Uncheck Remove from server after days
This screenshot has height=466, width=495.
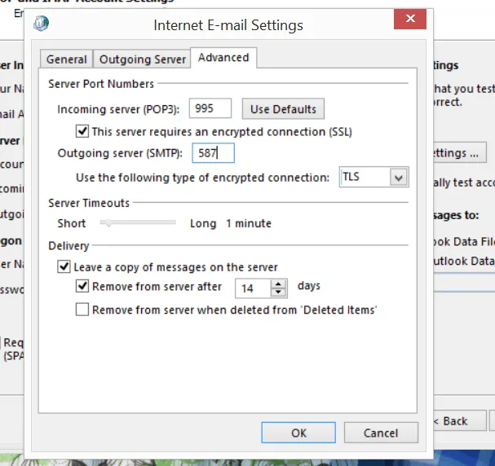click(82, 286)
